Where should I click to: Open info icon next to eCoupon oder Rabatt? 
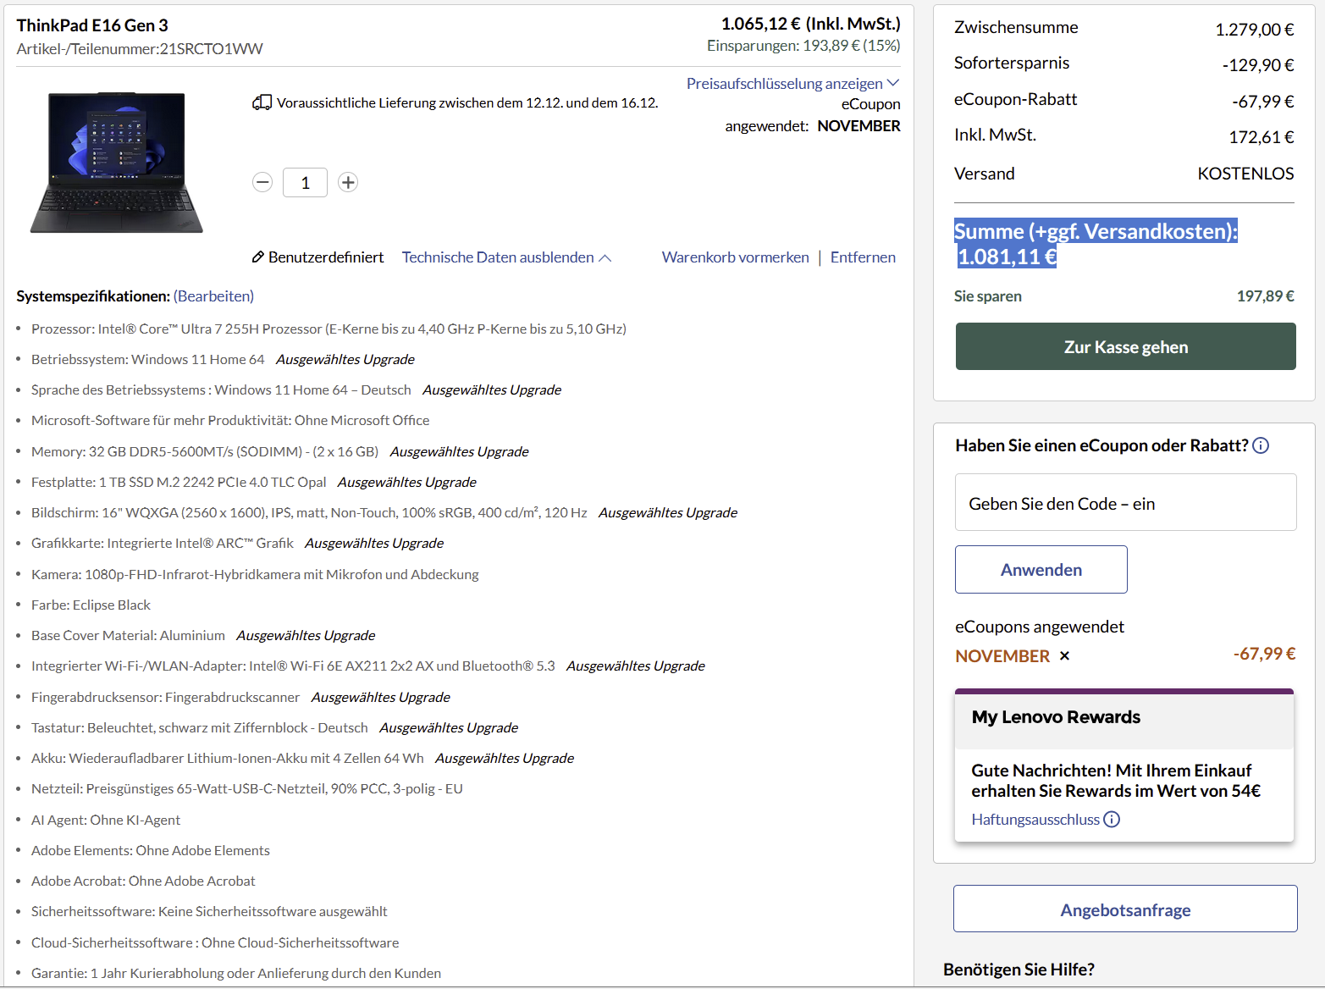tap(1261, 445)
